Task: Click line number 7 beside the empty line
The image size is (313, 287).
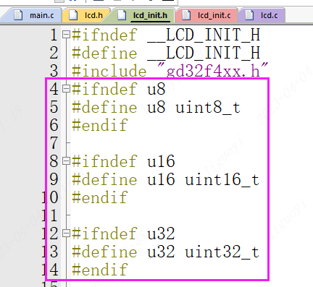Action: (x=54, y=143)
